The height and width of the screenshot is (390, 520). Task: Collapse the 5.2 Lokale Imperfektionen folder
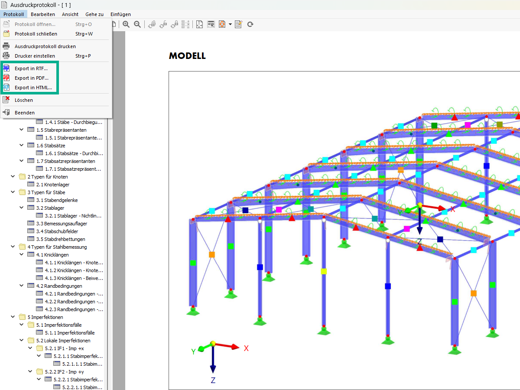[22, 341]
